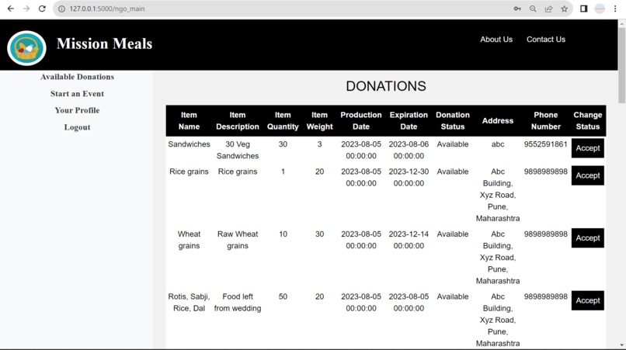Viewport: 626px width, 350px height.
Task: Click the scrollbar down arrow
Action: point(622,345)
